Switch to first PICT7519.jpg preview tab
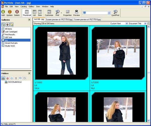This screenshot has height=126, width=151. tap(59, 20)
